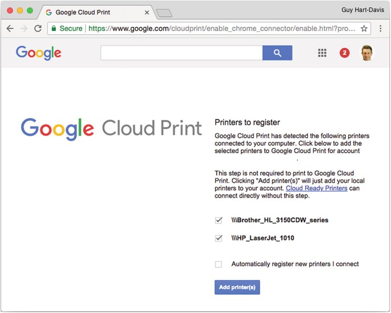391x313 pixels.
Task: Click the browser forward arrow
Action: (x=24, y=28)
